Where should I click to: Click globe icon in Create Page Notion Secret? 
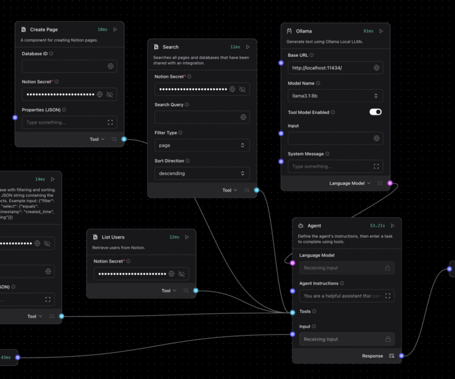coord(100,94)
